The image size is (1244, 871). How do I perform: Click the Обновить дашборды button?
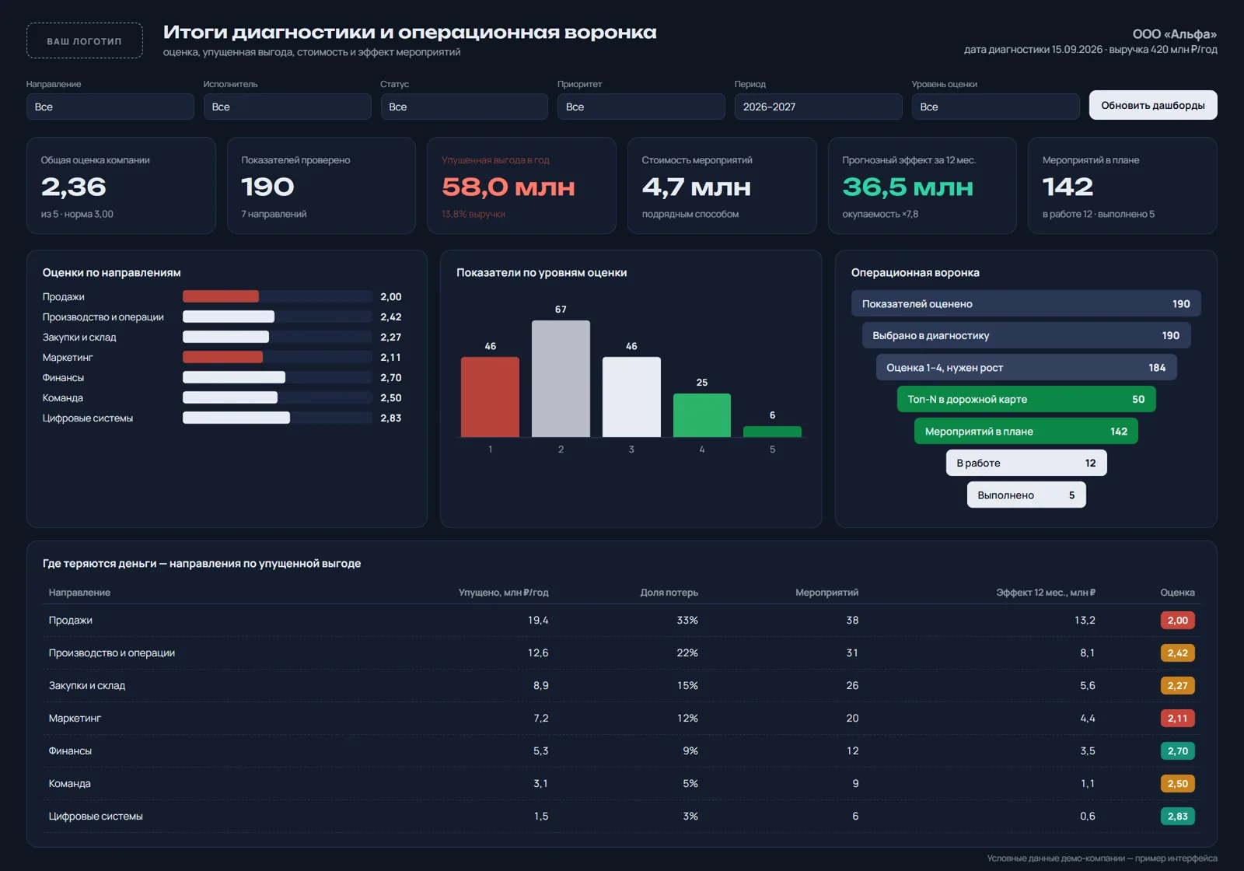tap(1153, 105)
